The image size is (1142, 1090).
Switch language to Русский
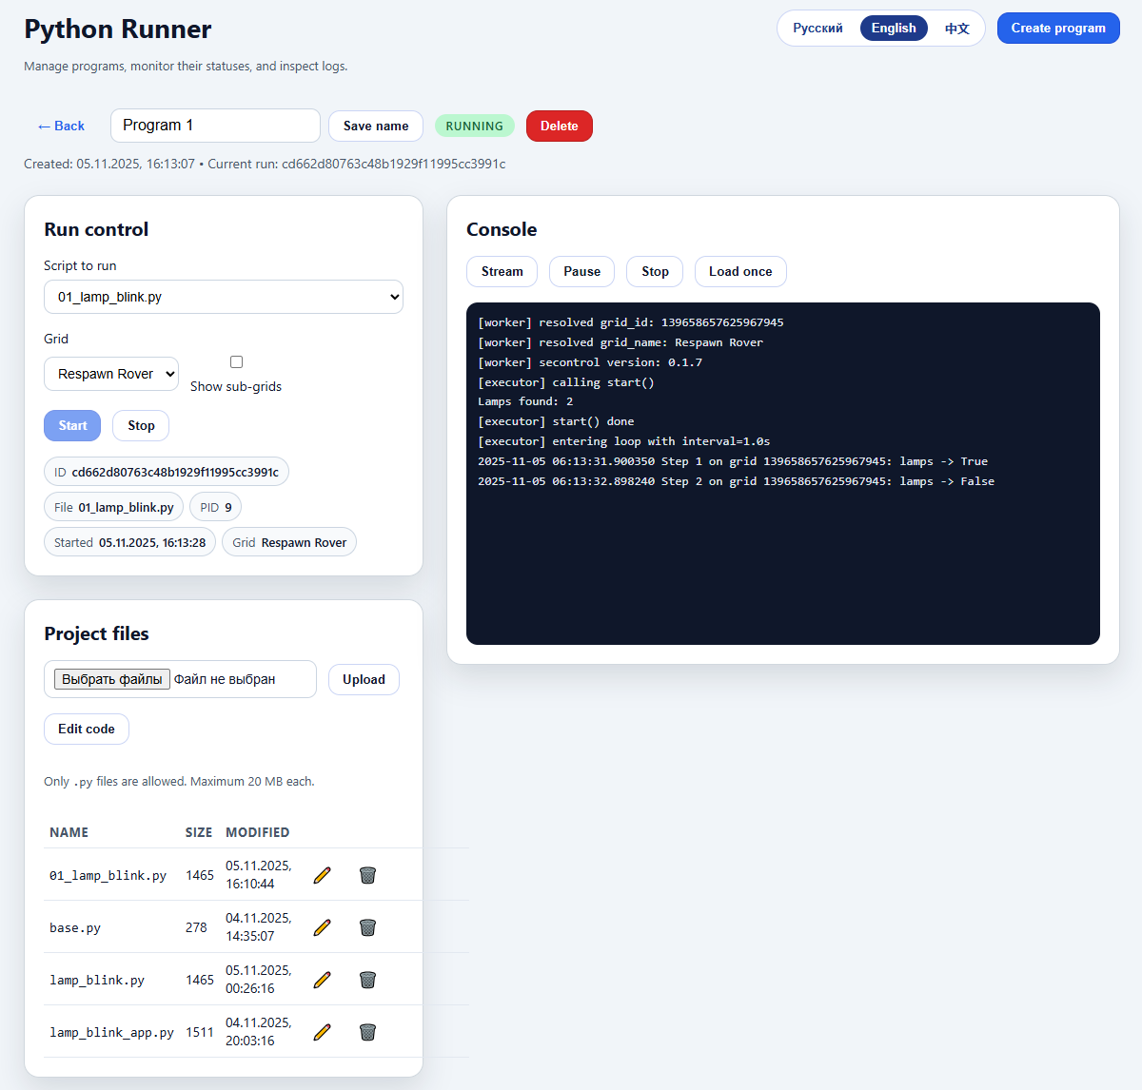pos(817,29)
